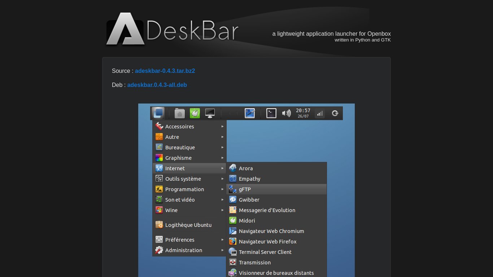Image resolution: width=493 pixels, height=277 pixels.
Task: Expand the Graphisme submenu arrow
Action: tap(223, 158)
